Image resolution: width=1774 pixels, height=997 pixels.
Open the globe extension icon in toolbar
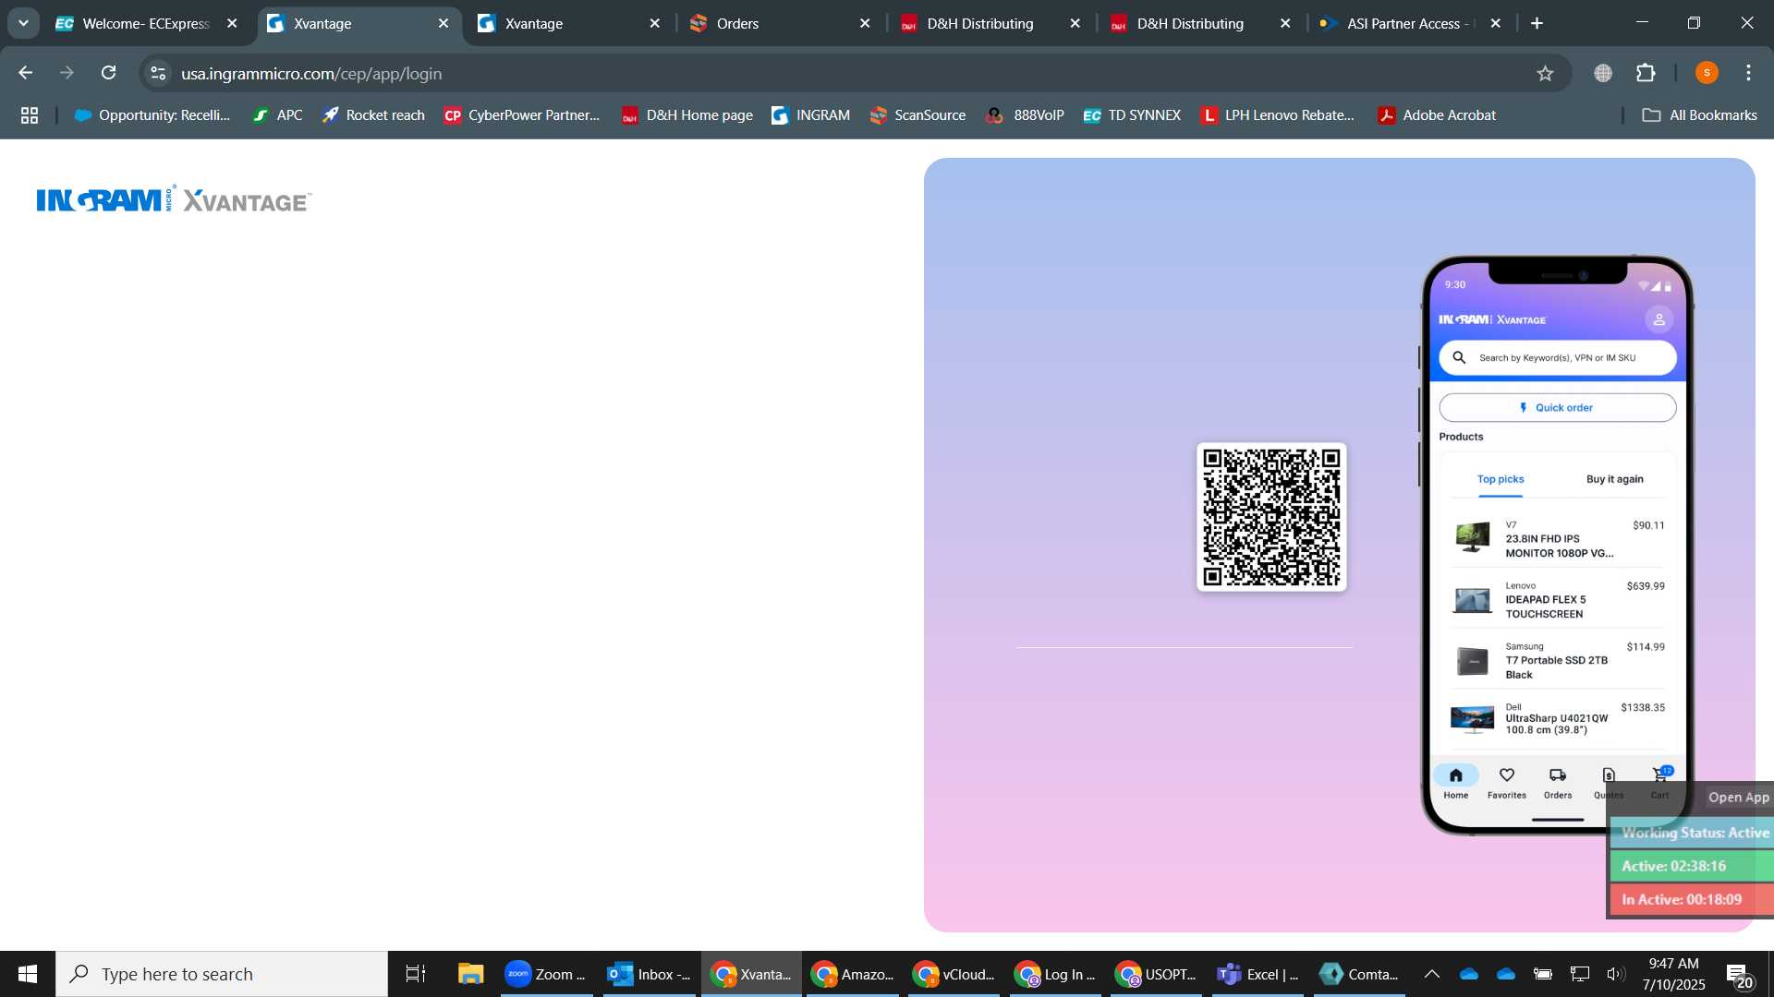tap(1603, 73)
